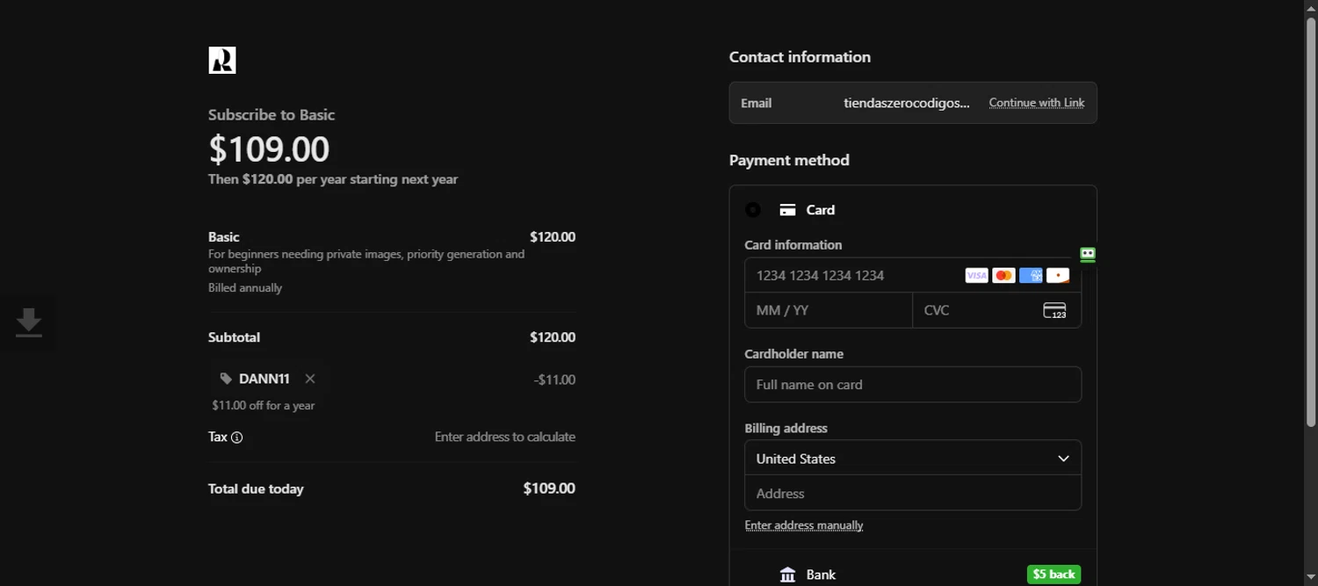Focus the card number field
The image size is (1318, 586).
(913, 275)
